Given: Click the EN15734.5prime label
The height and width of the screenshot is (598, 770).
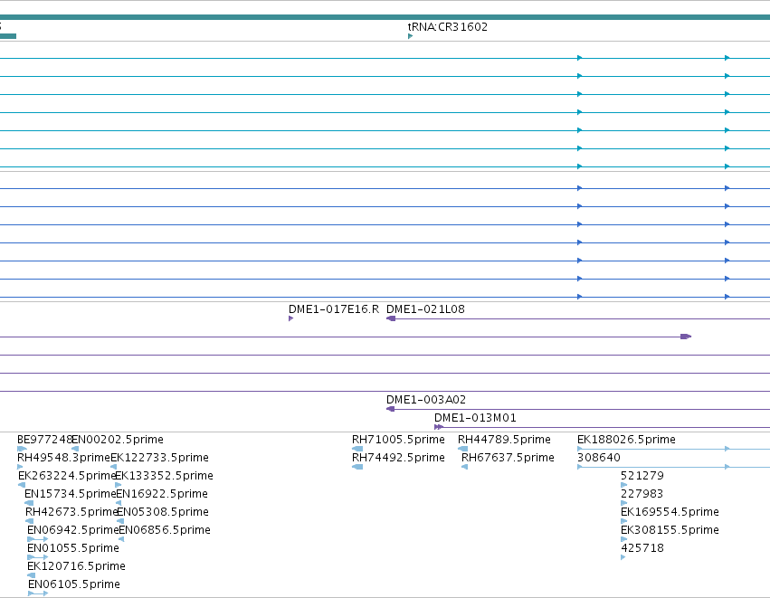Looking at the screenshot, I should point(71,494).
